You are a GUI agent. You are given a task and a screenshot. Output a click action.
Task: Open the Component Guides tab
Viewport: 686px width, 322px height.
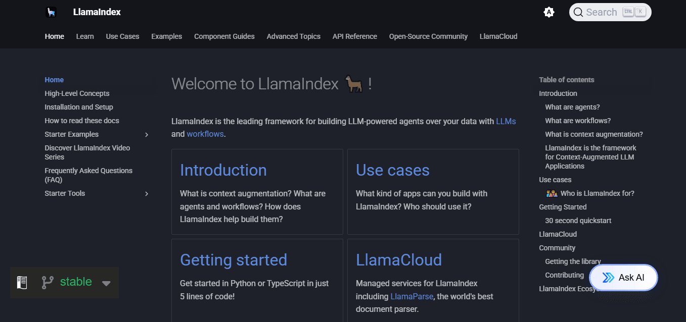pos(224,36)
